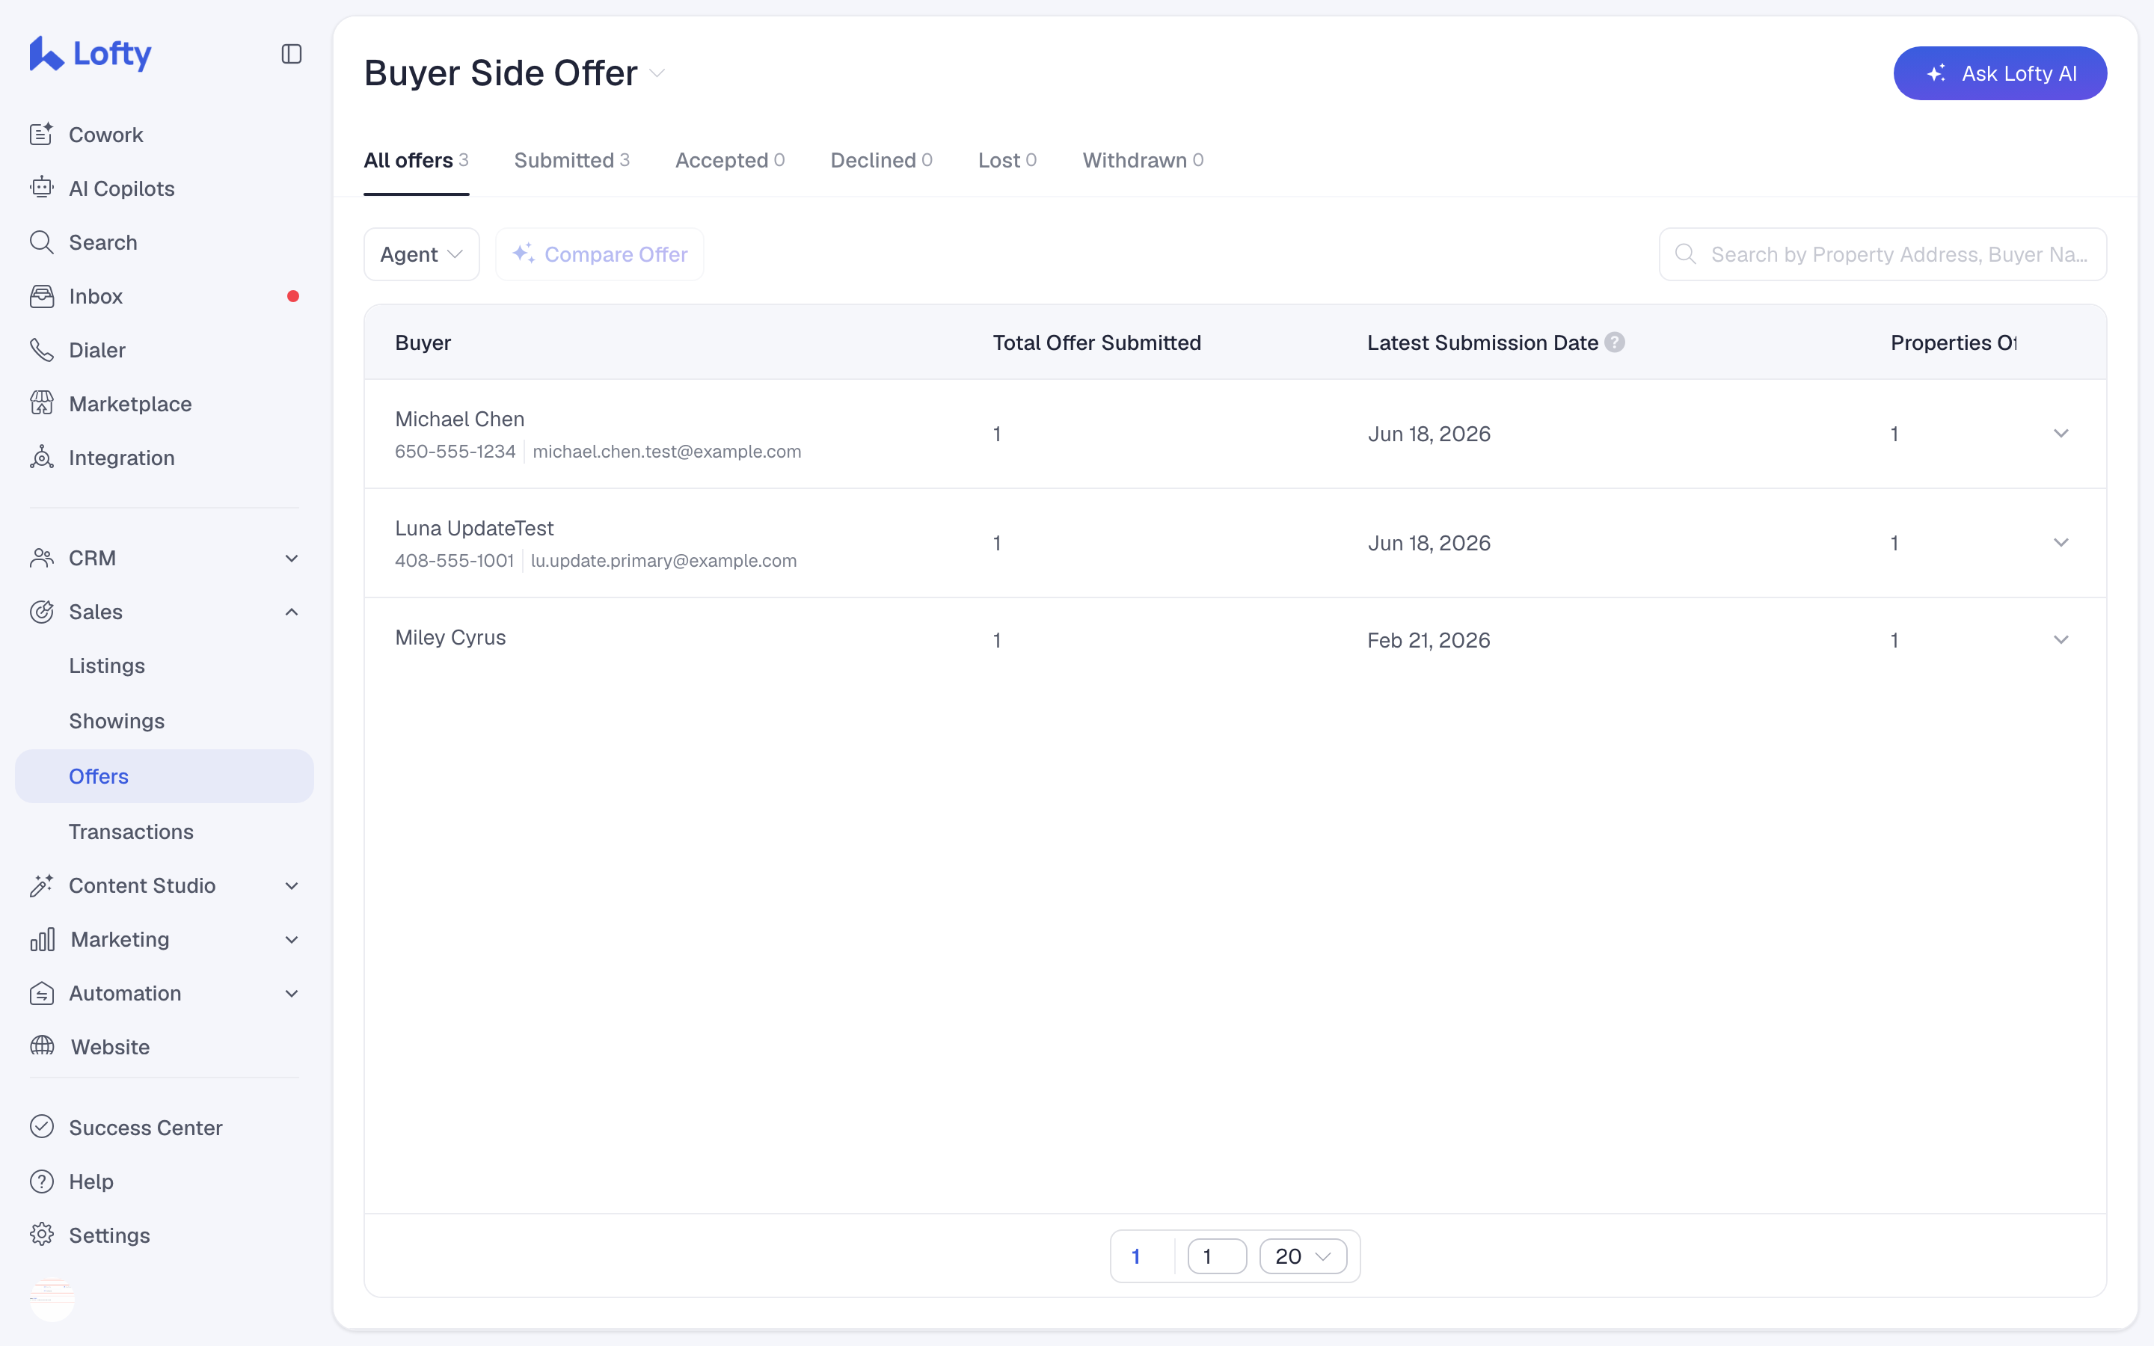Expand the CRM menu chevron
Screen dimensions: 2154x1346
291,558
